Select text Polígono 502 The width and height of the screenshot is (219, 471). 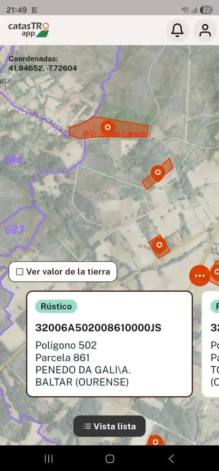pyautogui.click(x=66, y=345)
